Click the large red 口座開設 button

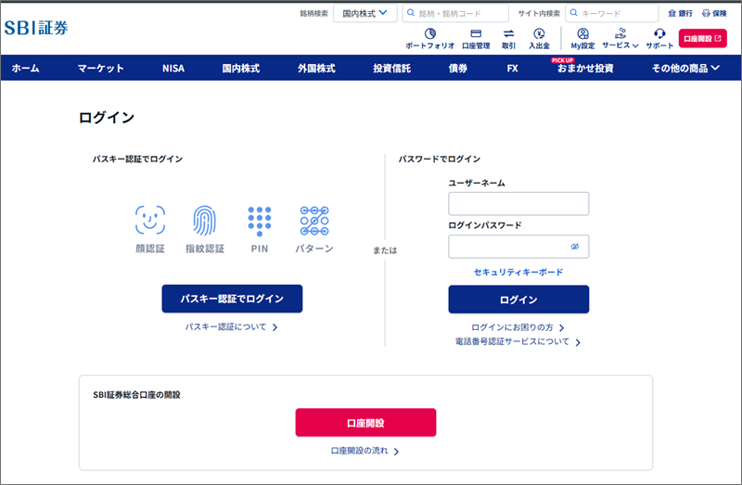click(365, 423)
